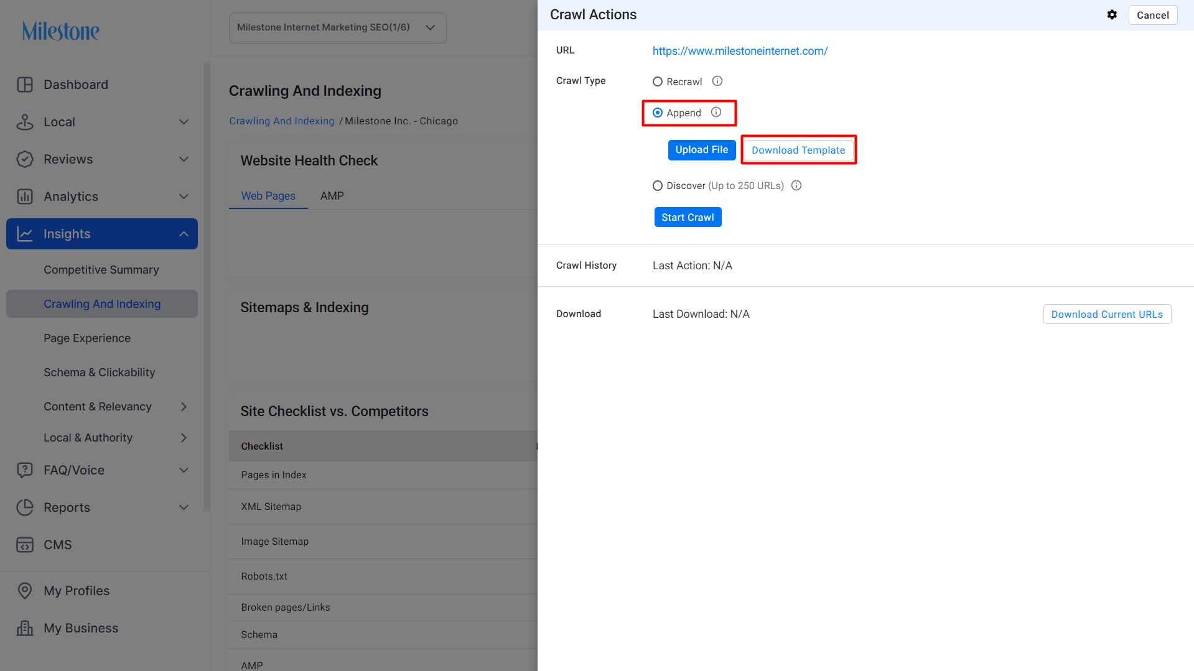Expand the Reviews menu chevron
Image resolution: width=1194 pixels, height=671 pixels.
click(x=184, y=159)
